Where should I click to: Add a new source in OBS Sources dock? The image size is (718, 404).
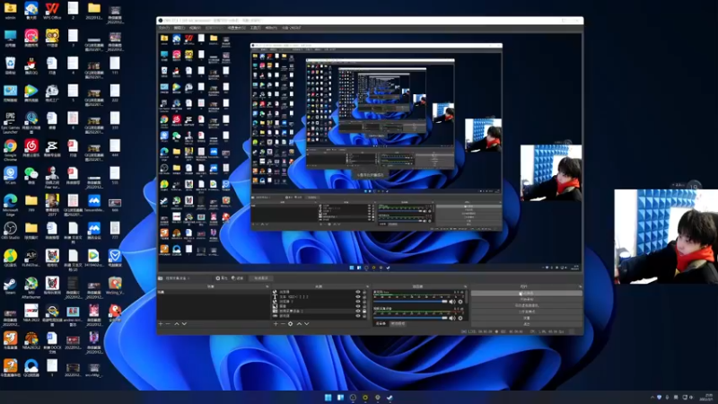(276, 323)
